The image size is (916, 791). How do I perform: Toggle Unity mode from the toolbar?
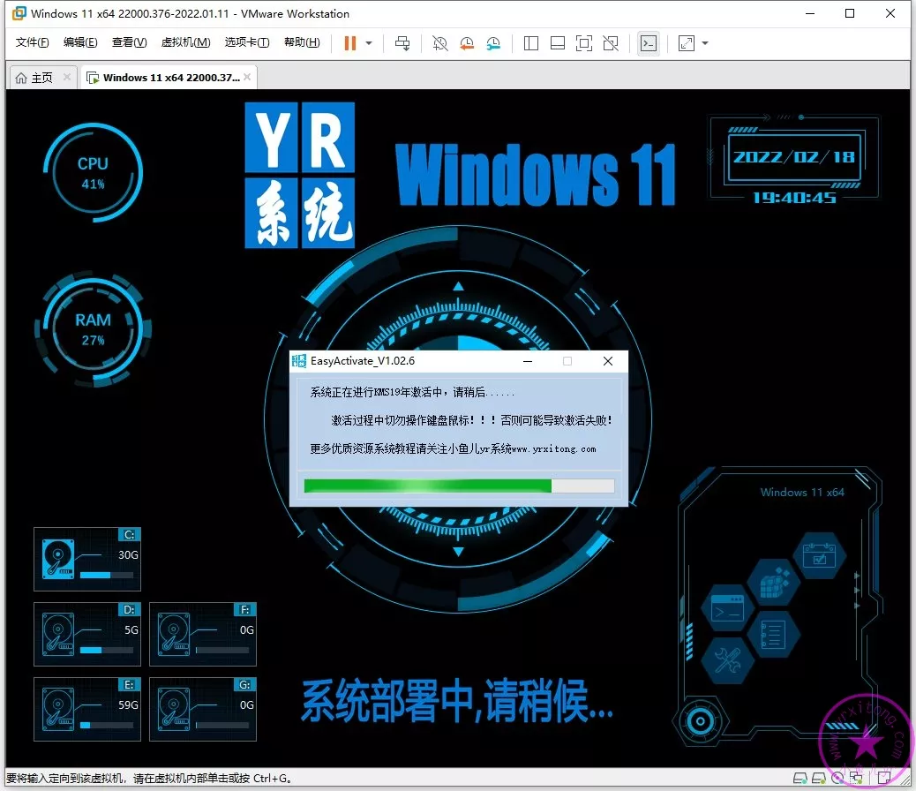click(611, 43)
